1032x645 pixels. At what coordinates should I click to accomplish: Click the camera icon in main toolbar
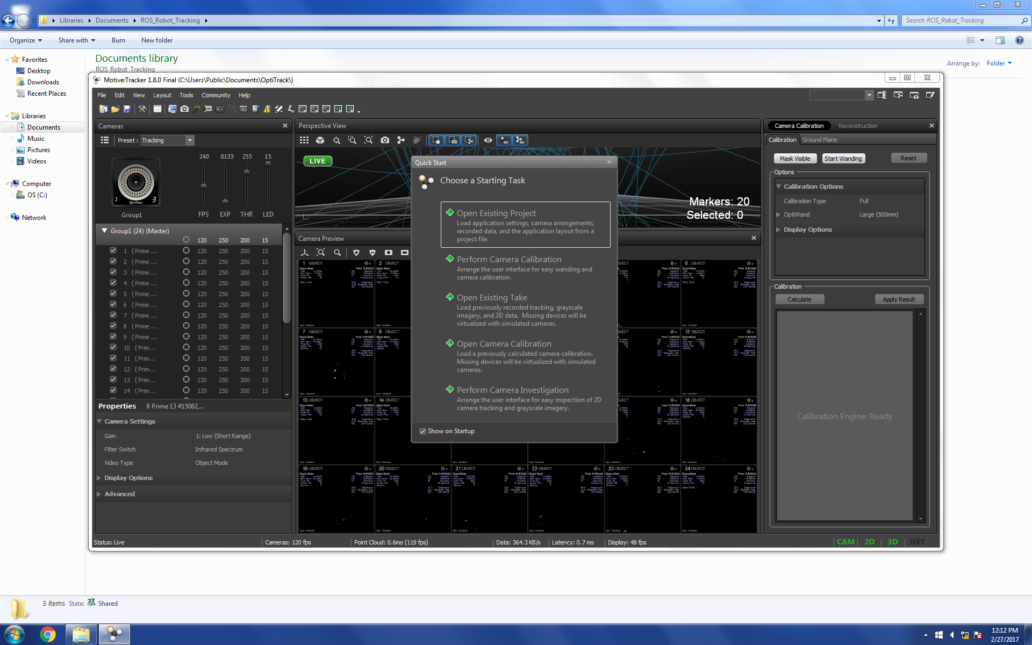coord(184,109)
